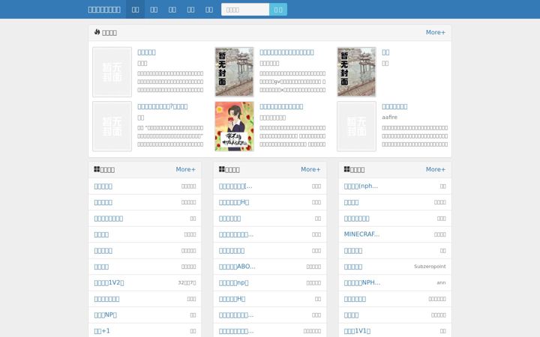Click the search text field in the navbar
The image size is (540, 337).
(x=245, y=10)
